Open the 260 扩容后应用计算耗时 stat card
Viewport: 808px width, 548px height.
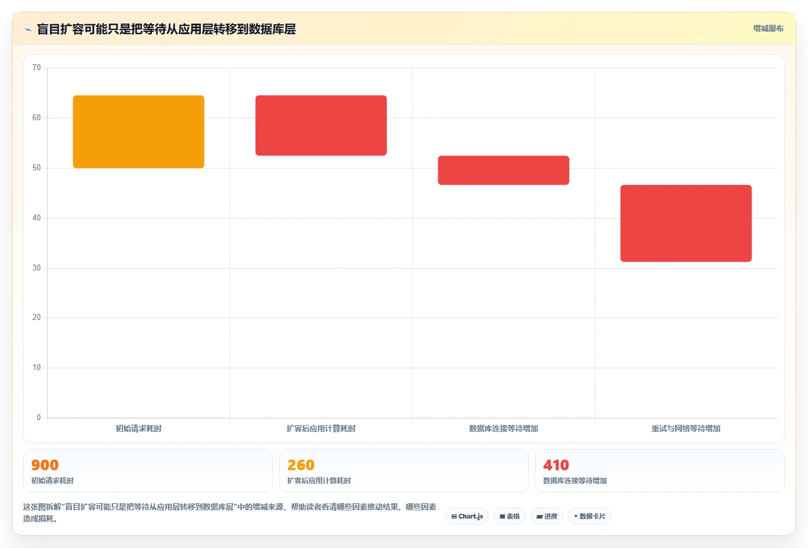coord(403,471)
